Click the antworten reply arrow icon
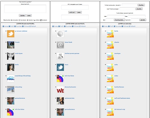The height and width of the screenshot is (118, 150). tap(4, 20)
